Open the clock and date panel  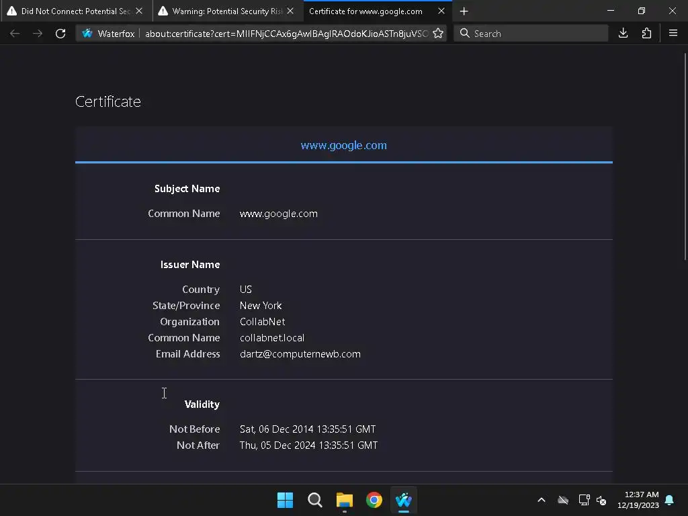pyautogui.click(x=638, y=500)
